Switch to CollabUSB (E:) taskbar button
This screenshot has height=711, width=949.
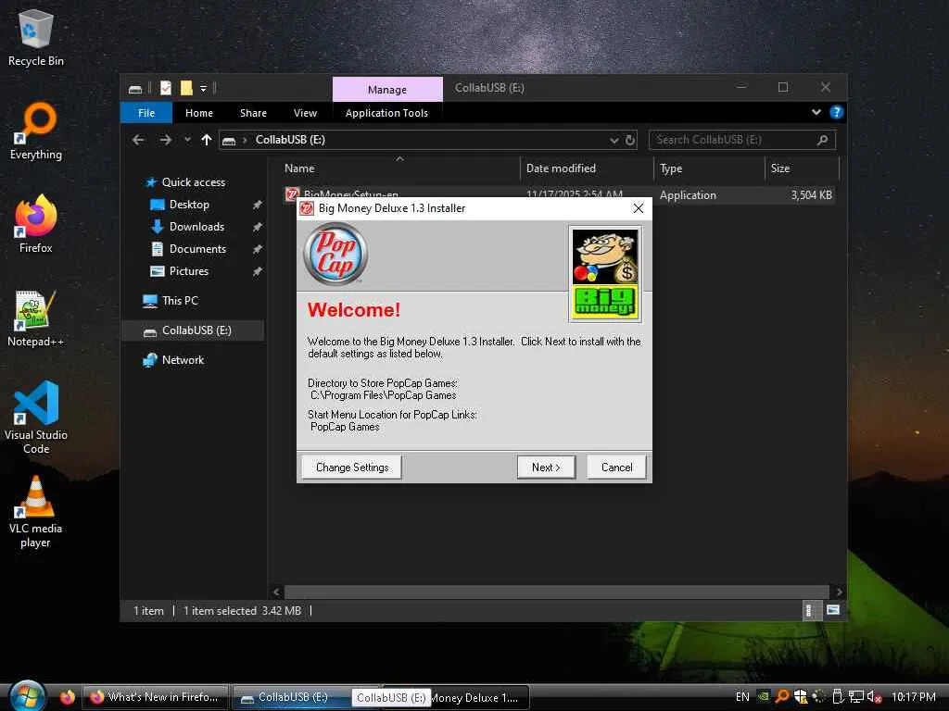point(291,697)
